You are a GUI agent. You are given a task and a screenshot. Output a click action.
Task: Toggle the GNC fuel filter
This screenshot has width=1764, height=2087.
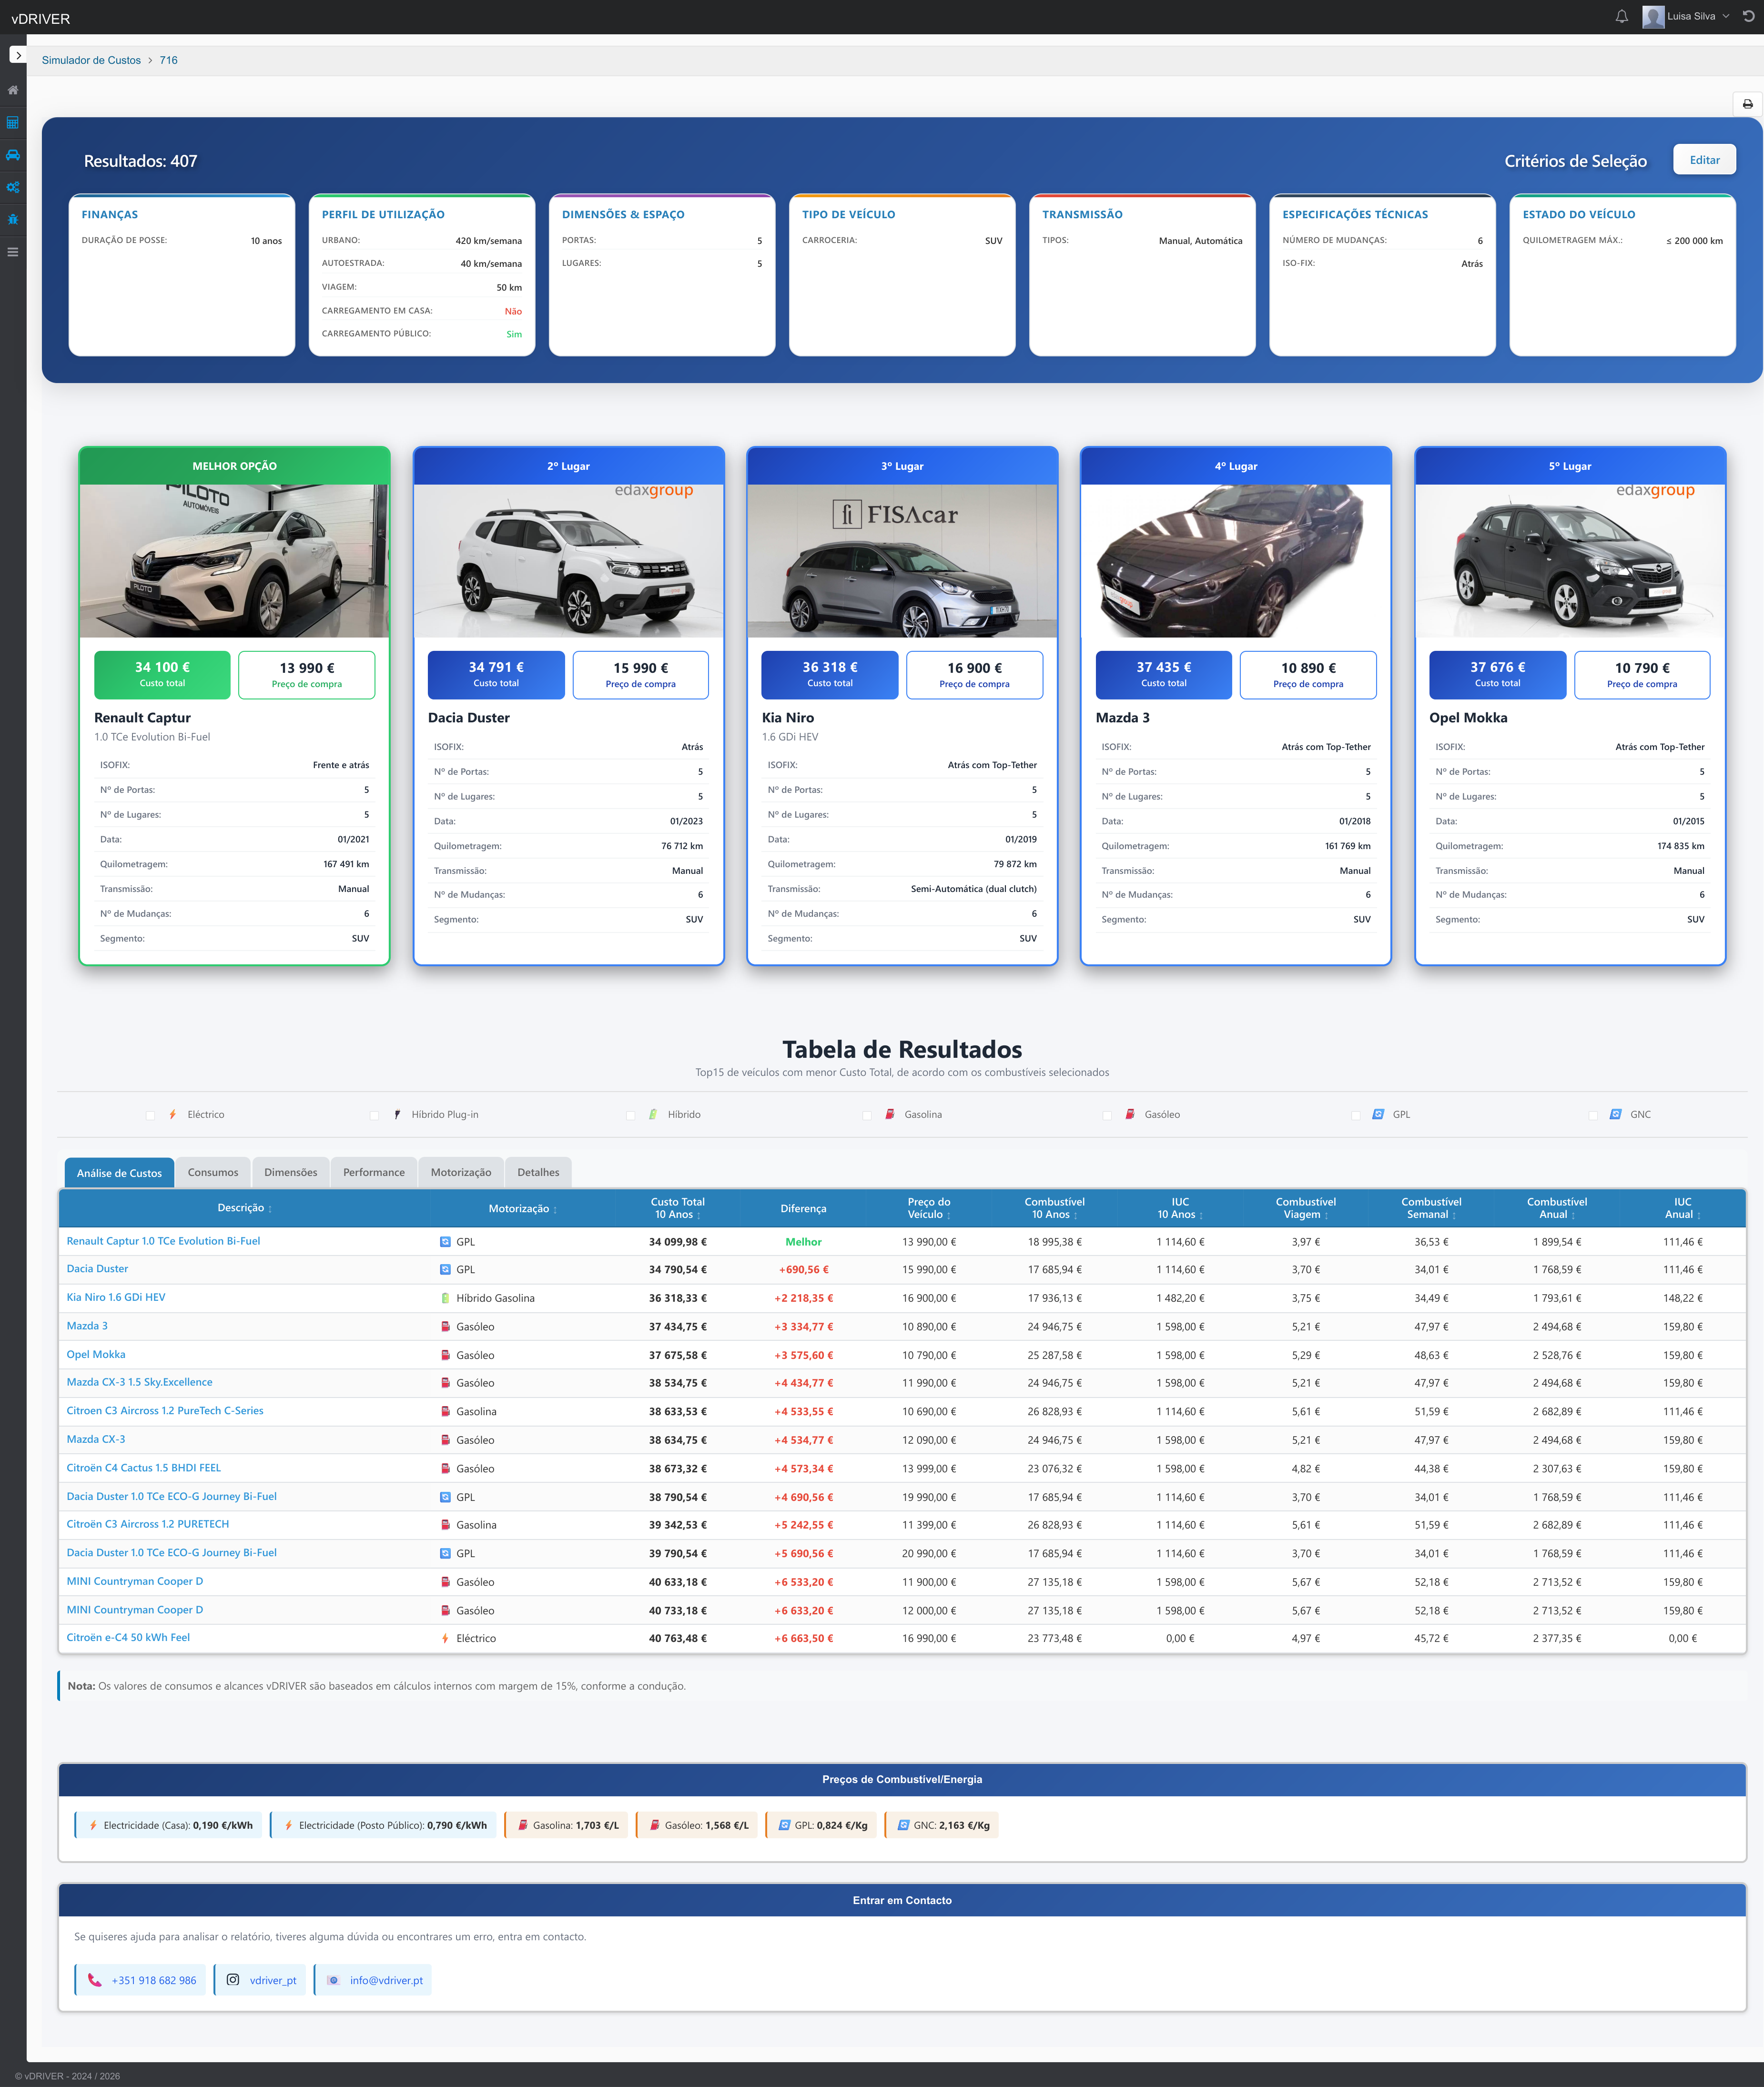(x=1594, y=1114)
